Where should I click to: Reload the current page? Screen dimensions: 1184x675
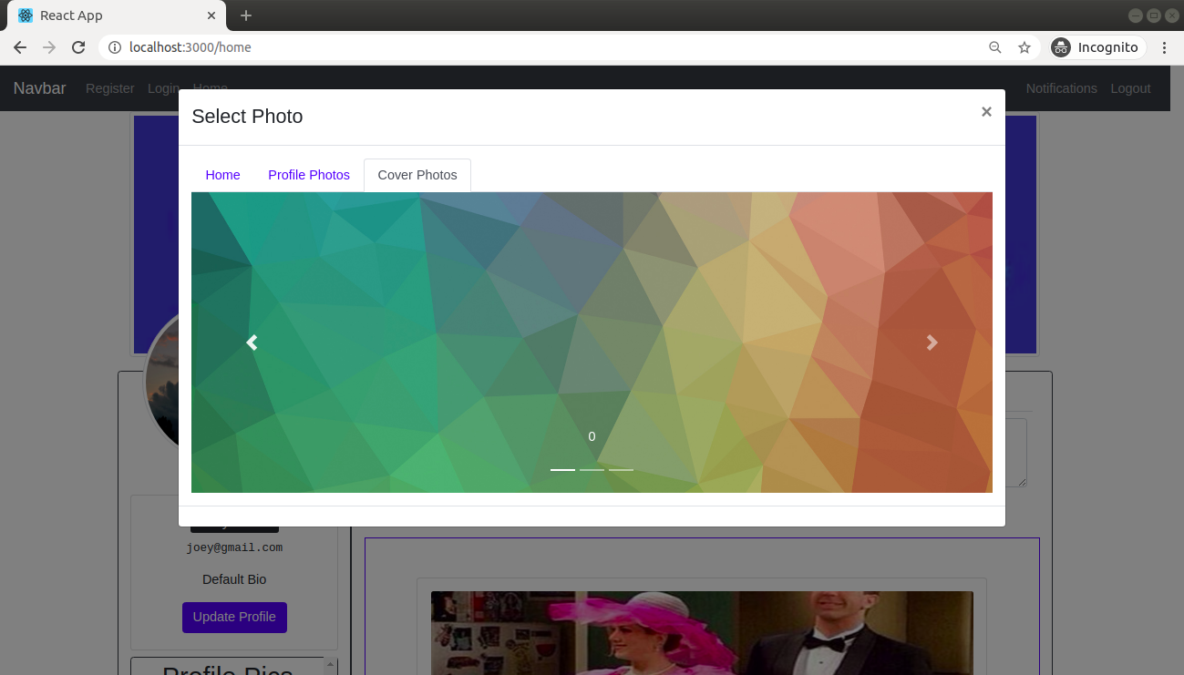pyautogui.click(x=79, y=47)
